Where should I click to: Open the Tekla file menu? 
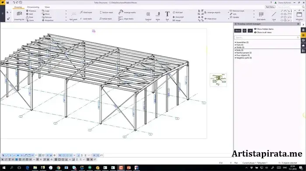(x=3, y=3)
